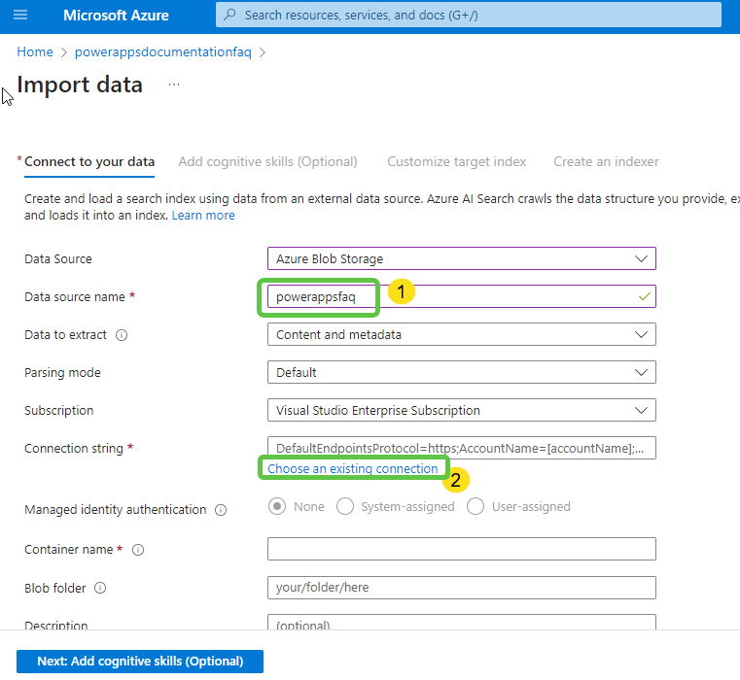Select the User-assigned radio button

pyautogui.click(x=476, y=506)
